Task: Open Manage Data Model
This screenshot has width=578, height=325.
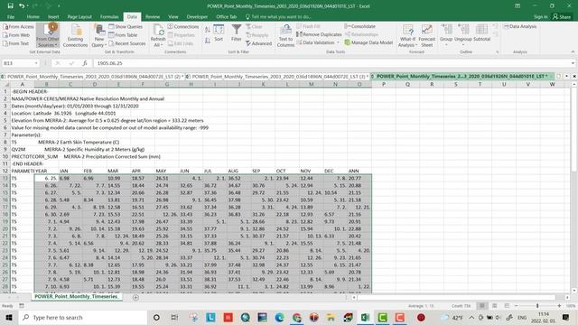Action: pyautogui.click(x=368, y=42)
